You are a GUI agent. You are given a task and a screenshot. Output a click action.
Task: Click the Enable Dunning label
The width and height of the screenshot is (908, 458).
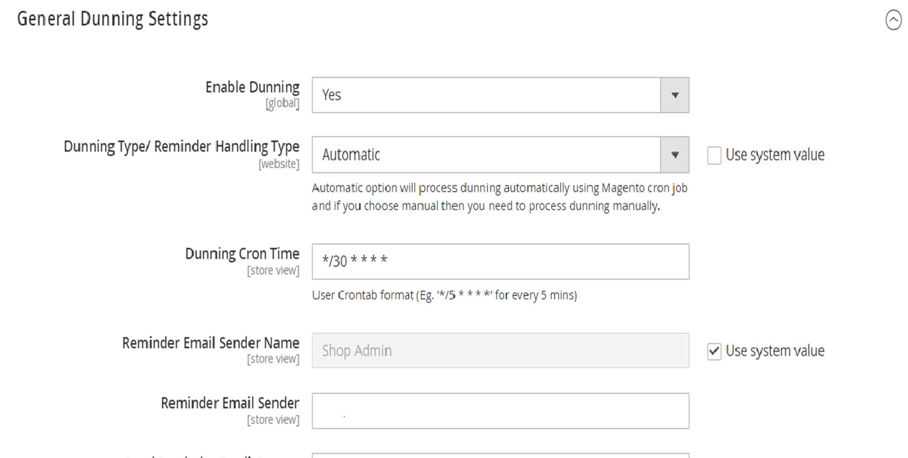[252, 87]
